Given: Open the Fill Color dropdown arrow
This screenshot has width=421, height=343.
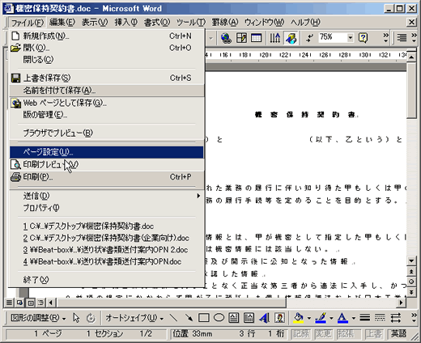Looking at the screenshot, I should tap(309, 318).
